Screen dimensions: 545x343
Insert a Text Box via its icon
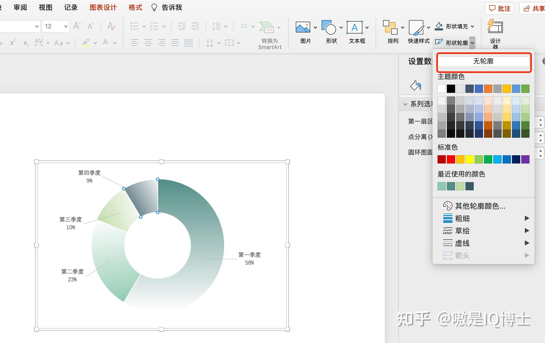[354, 27]
